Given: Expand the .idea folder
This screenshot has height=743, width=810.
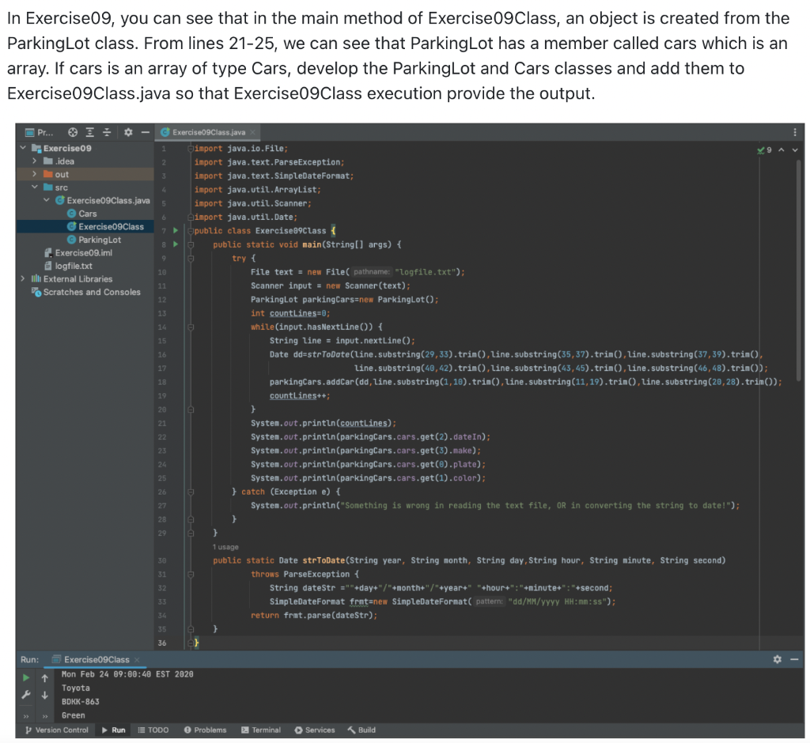Looking at the screenshot, I should click(34, 161).
